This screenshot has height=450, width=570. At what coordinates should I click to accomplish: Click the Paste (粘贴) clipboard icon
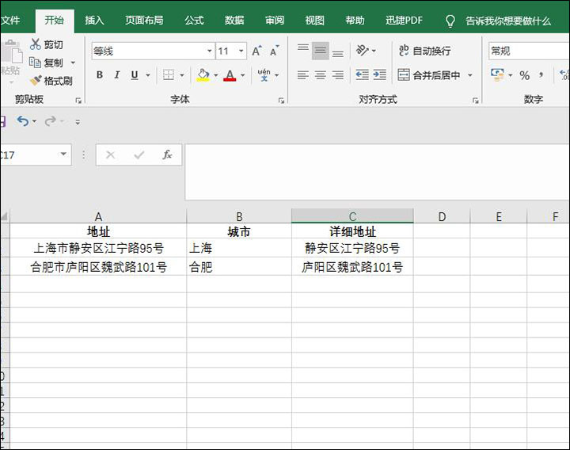click(11, 51)
